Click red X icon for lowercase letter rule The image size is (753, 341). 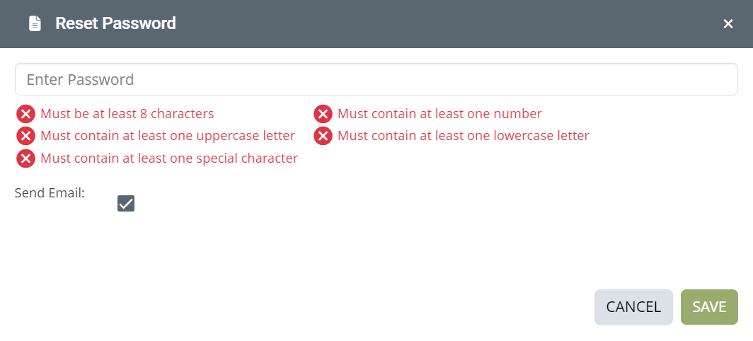(x=323, y=136)
